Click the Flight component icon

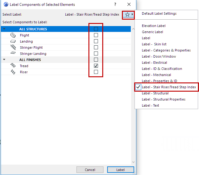click(x=13, y=35)
